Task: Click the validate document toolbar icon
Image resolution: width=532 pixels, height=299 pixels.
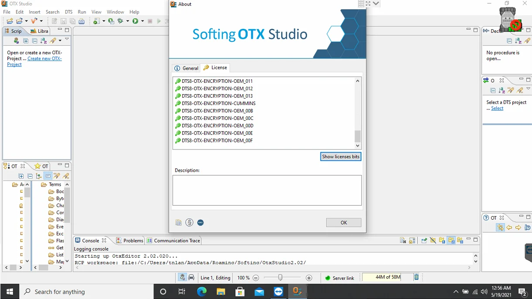Action: coord(96,21)
